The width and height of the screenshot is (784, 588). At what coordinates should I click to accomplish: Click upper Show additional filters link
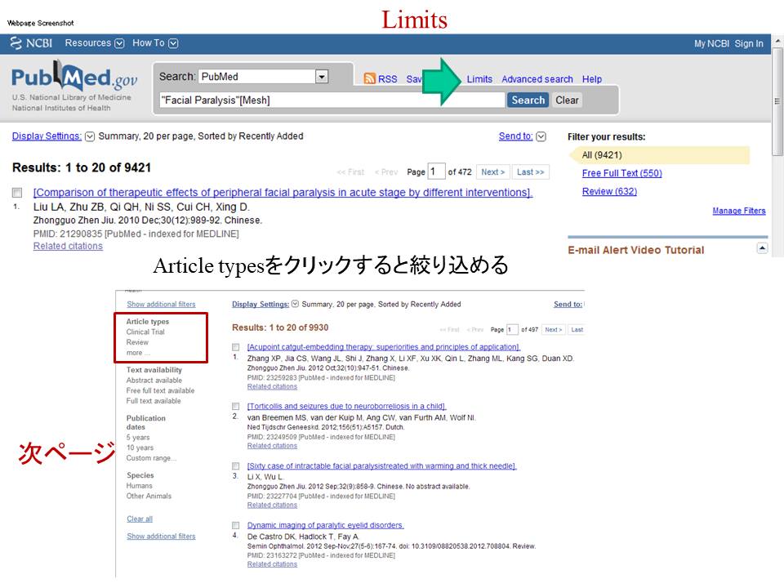coord(161,304)
